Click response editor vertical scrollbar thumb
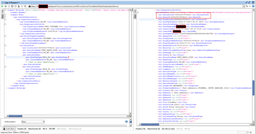 [x=253, y=87]
